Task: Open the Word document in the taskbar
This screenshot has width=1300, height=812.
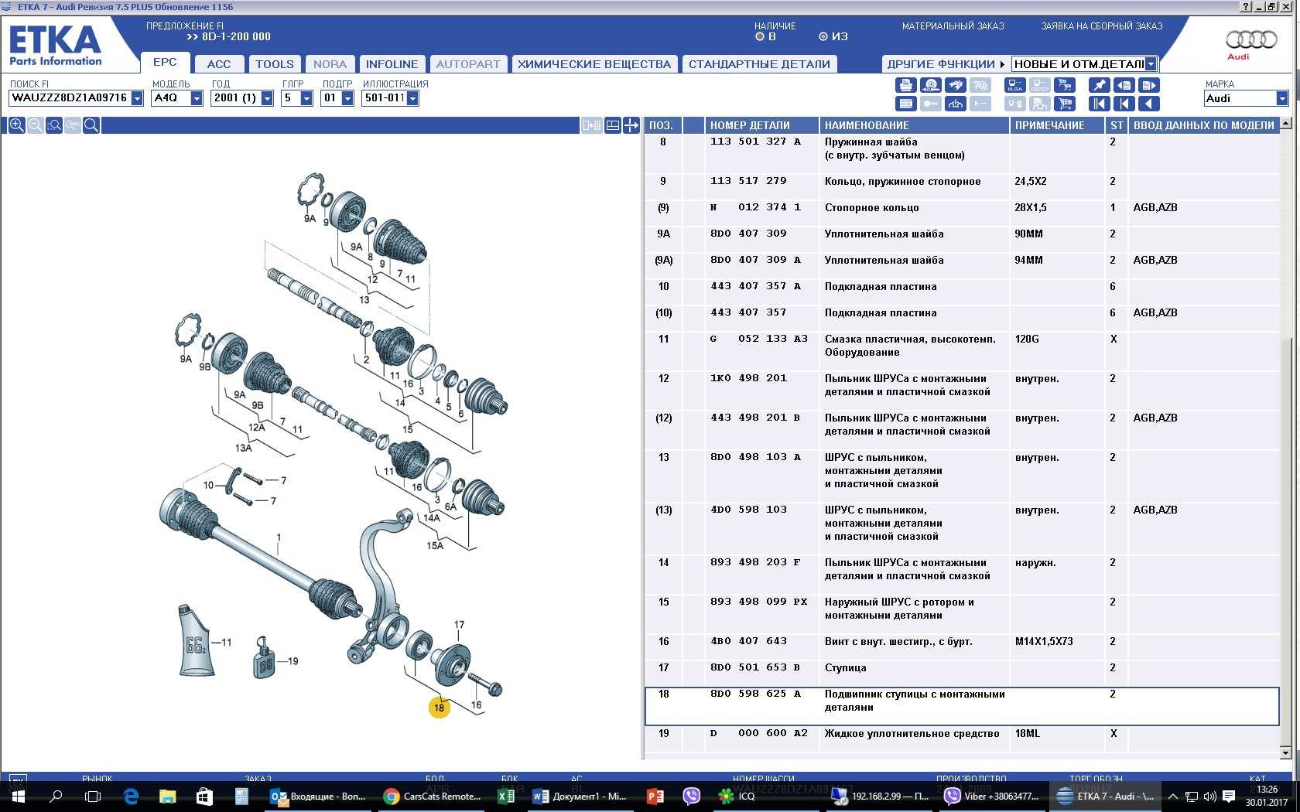Action: point(580,796)
